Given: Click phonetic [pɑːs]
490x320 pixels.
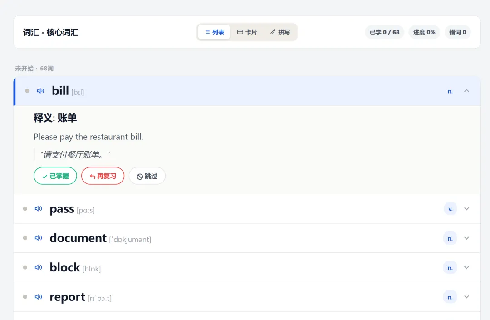Looking at the screenshot, I should click(86, 210).
